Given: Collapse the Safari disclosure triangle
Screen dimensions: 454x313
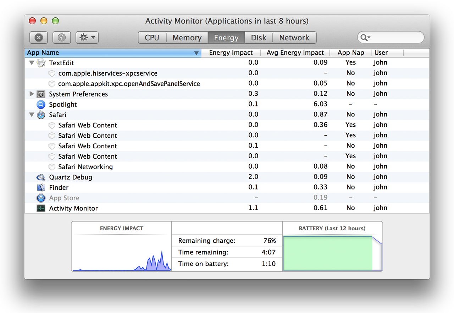Looking at the screenshot, I should 32,115.
